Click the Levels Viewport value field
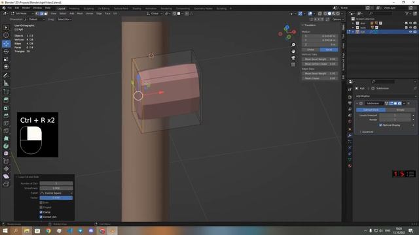The width and height of the screenshot is (419, 235). (x=395, y=116)
